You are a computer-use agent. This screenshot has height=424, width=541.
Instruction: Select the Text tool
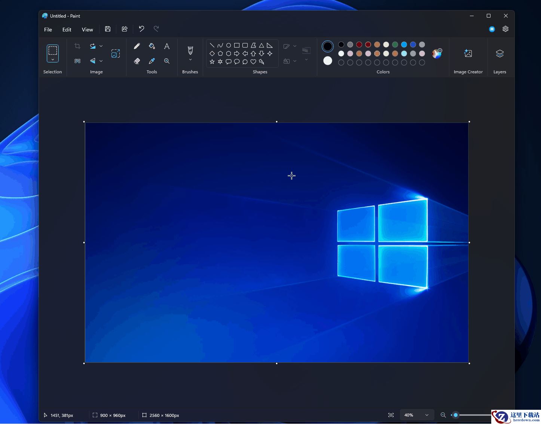coord(167,46)
